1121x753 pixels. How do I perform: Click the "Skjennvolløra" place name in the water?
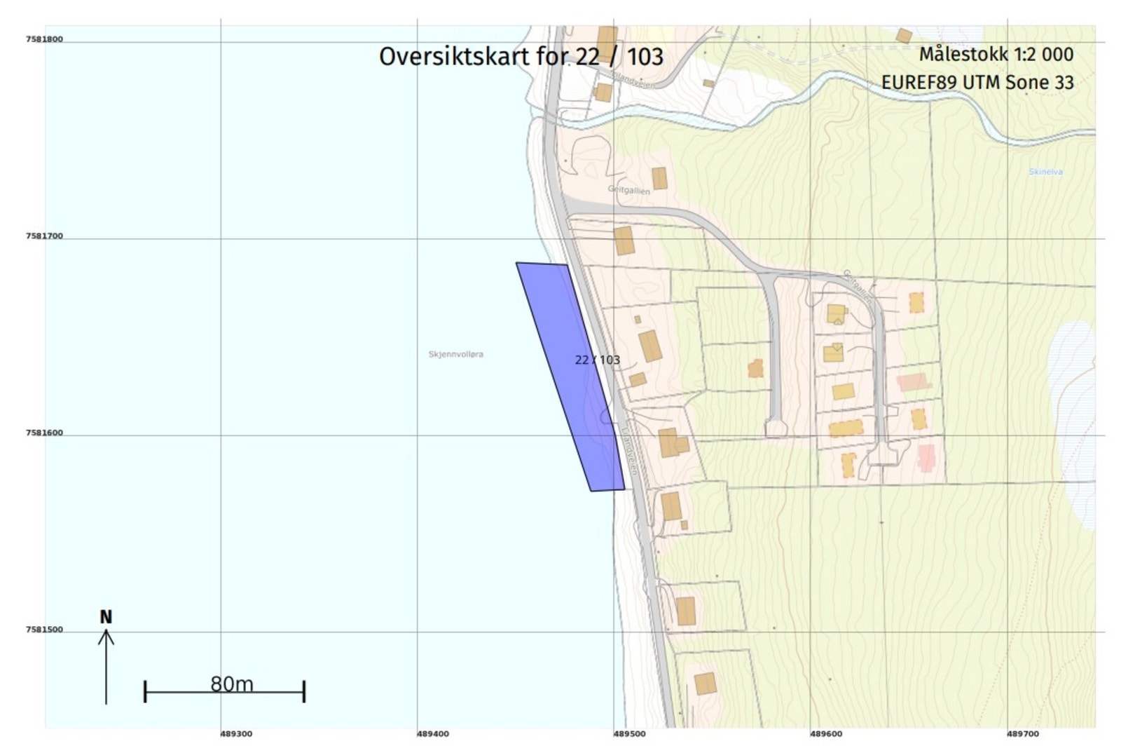click(456, 355)
